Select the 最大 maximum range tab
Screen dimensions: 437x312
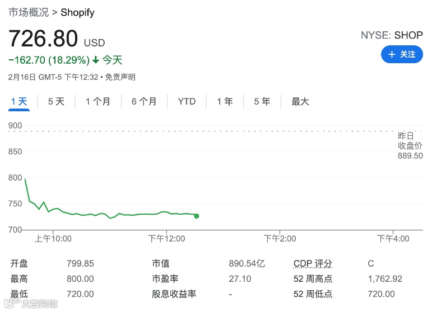click(300, 102)
